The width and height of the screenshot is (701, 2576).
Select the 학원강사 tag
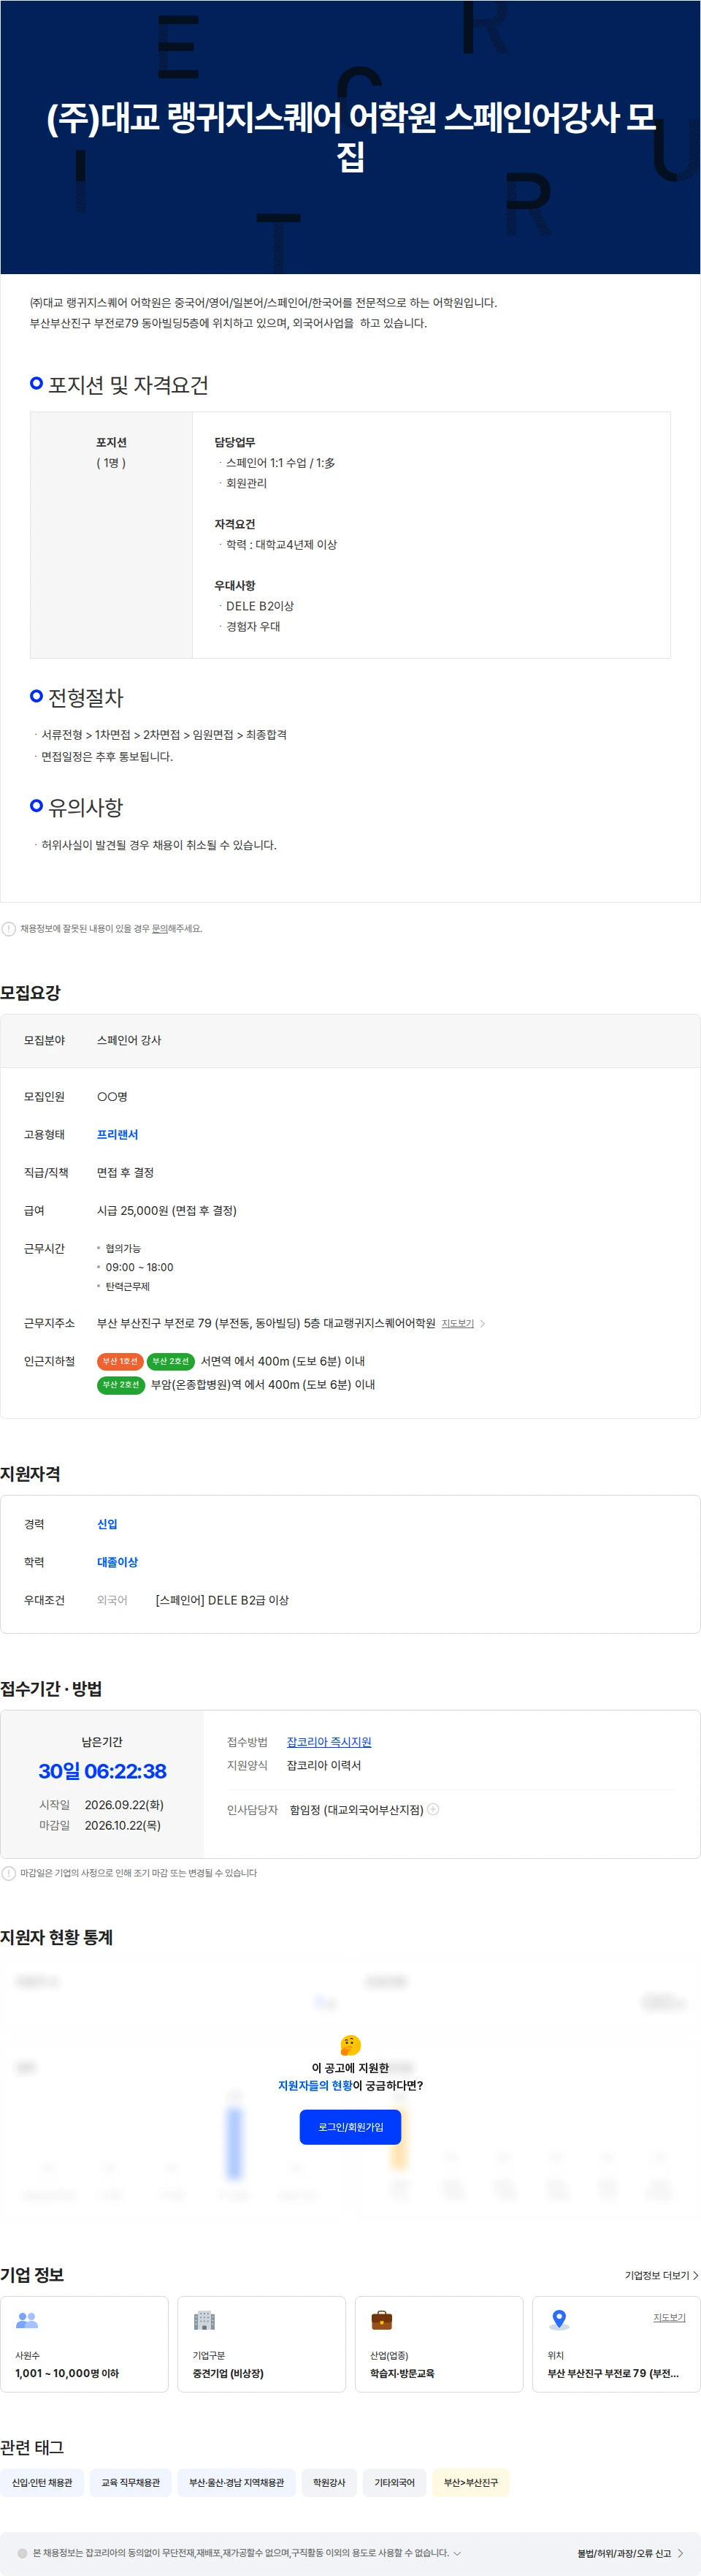329,2482
